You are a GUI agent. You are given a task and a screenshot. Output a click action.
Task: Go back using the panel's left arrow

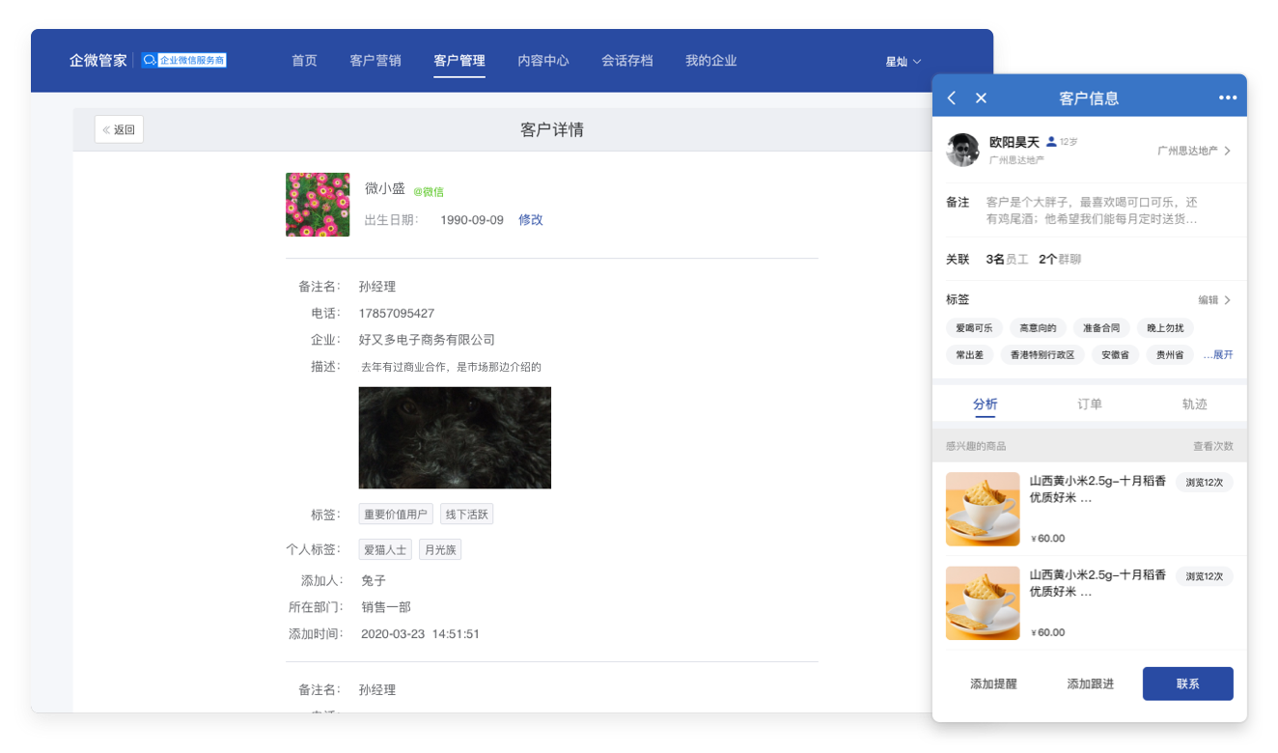952,98
